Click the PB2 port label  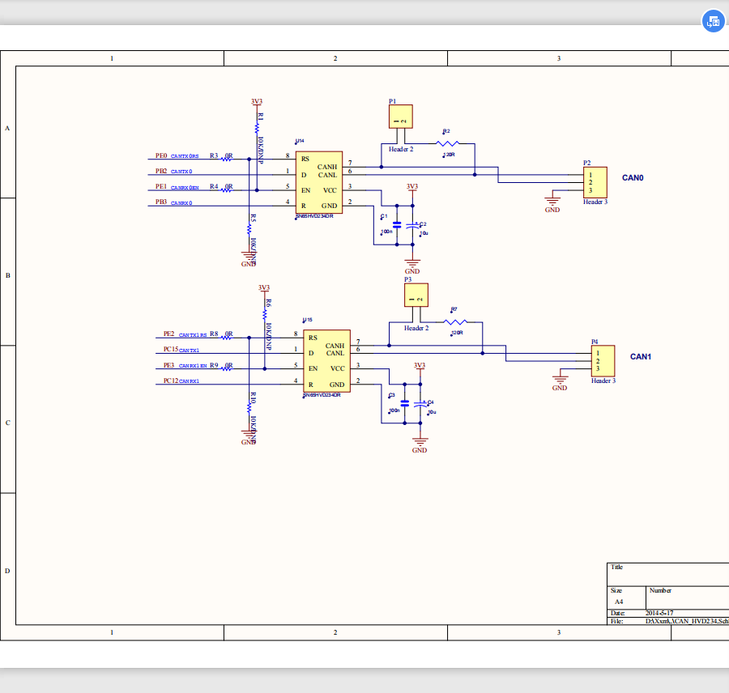click(161, 171)
